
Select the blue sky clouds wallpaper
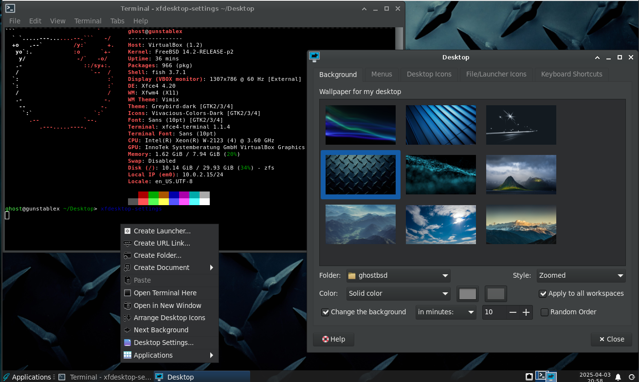[441, 224]
